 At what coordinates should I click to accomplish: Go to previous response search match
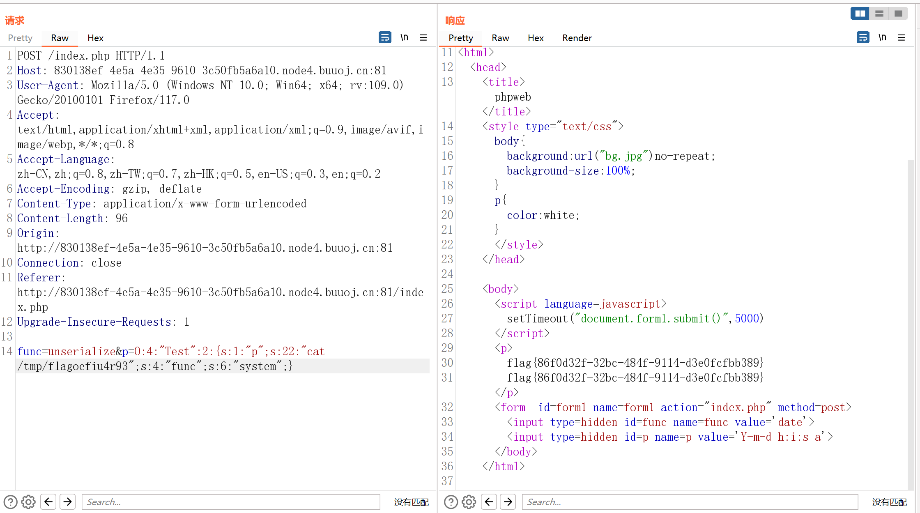489,501
